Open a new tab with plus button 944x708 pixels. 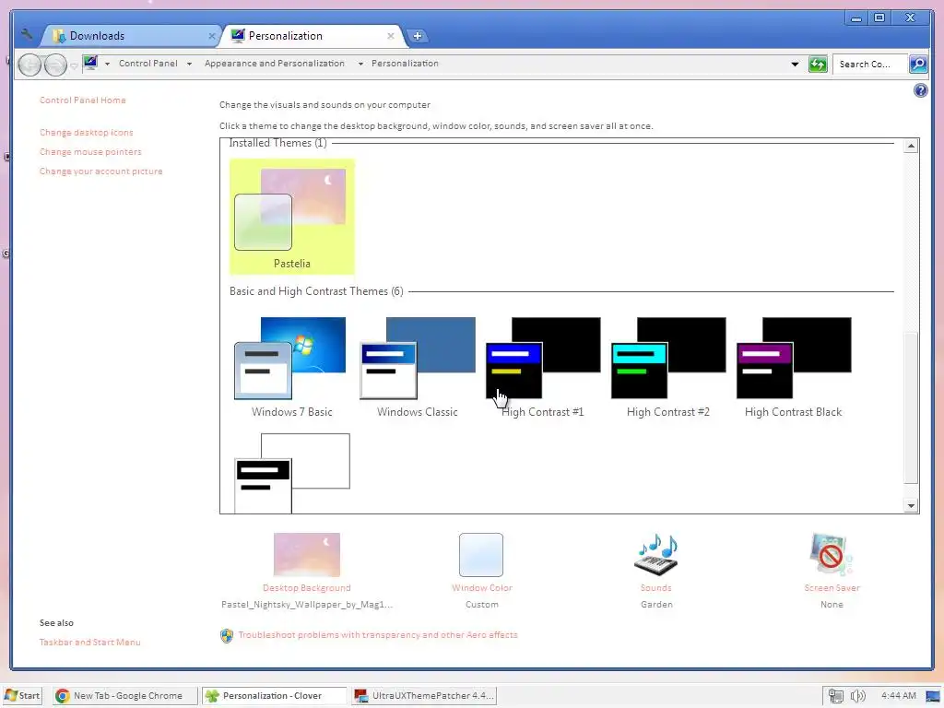coord(417,36)
